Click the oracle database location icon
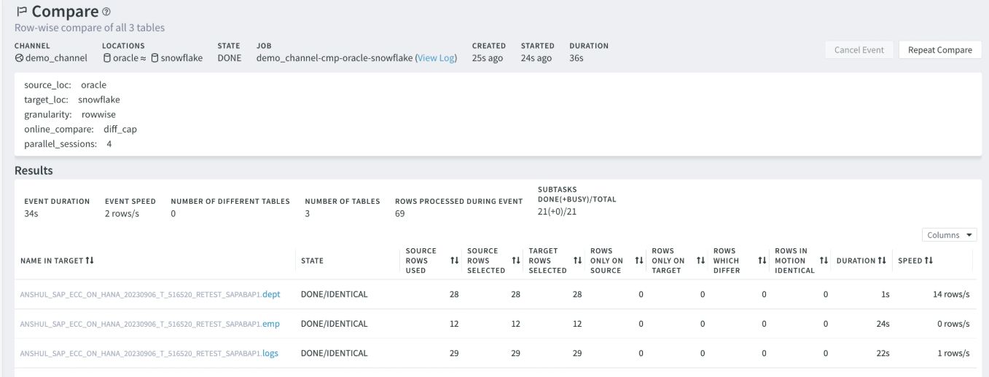Image resolution: width=989 pixels, height=377 pixels. [x=107, y=58]
